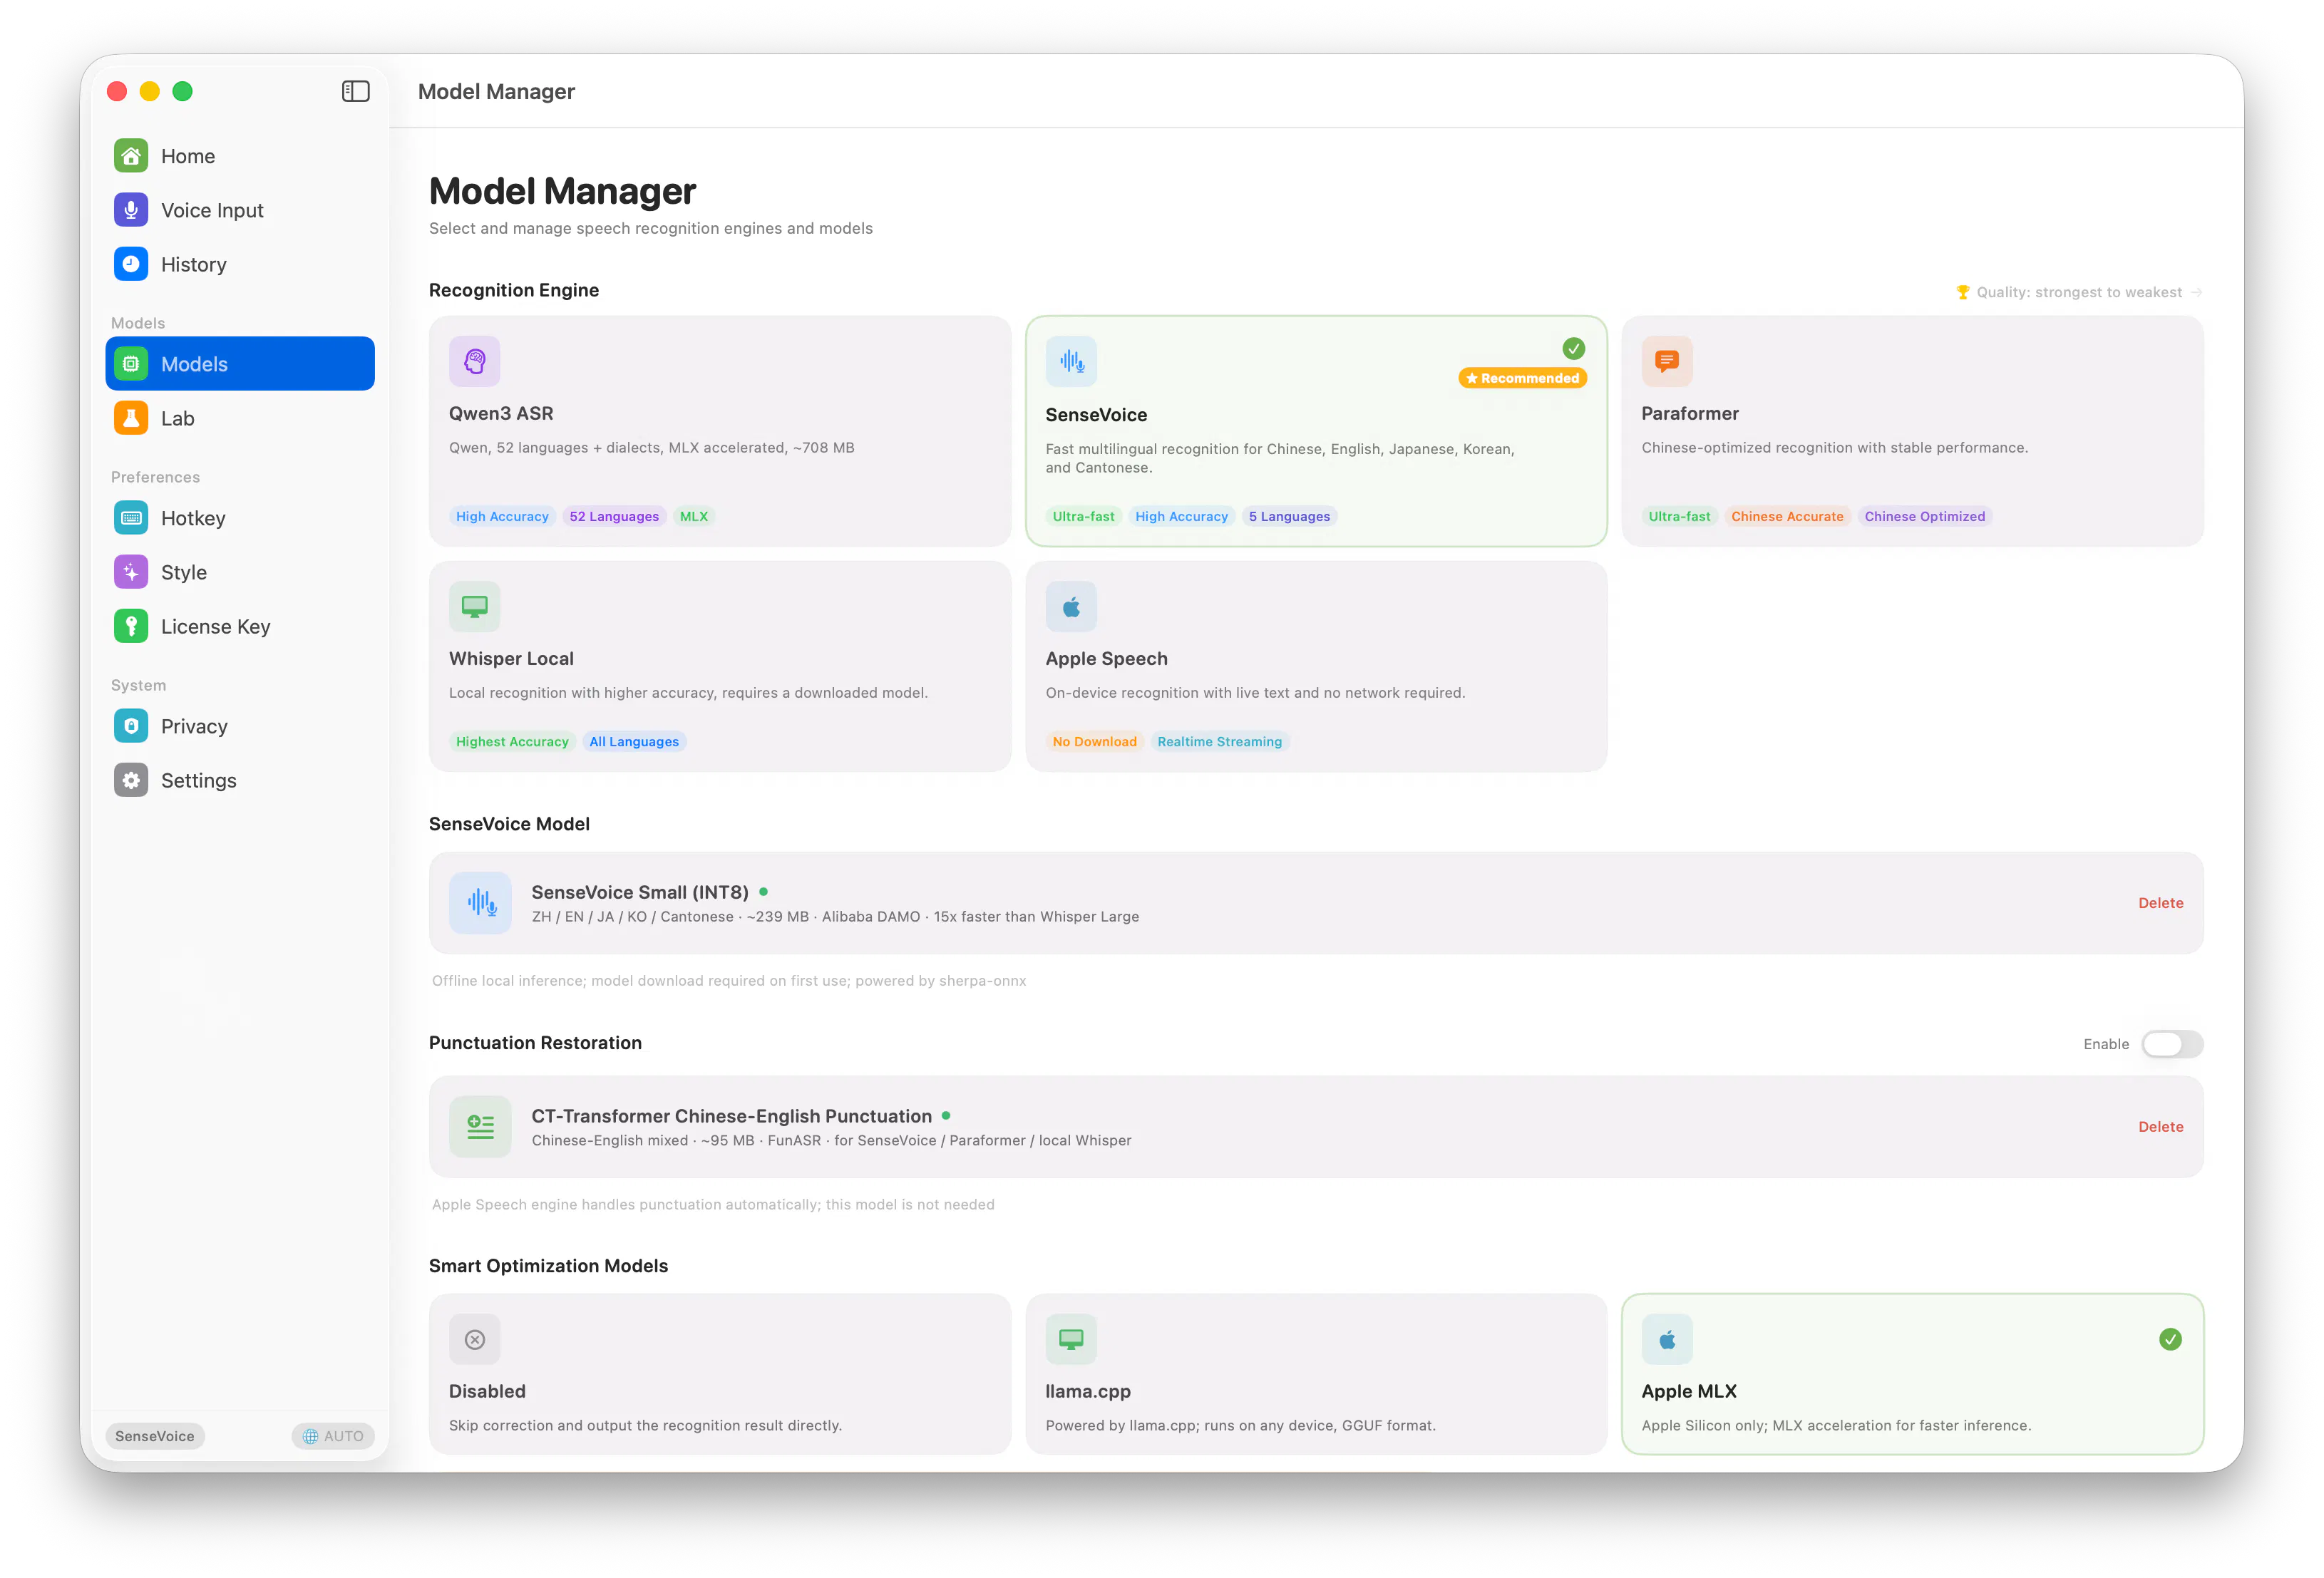
Task: Click the CT-Transformer punctuation model icon
Action: (x=481, y=1127)
